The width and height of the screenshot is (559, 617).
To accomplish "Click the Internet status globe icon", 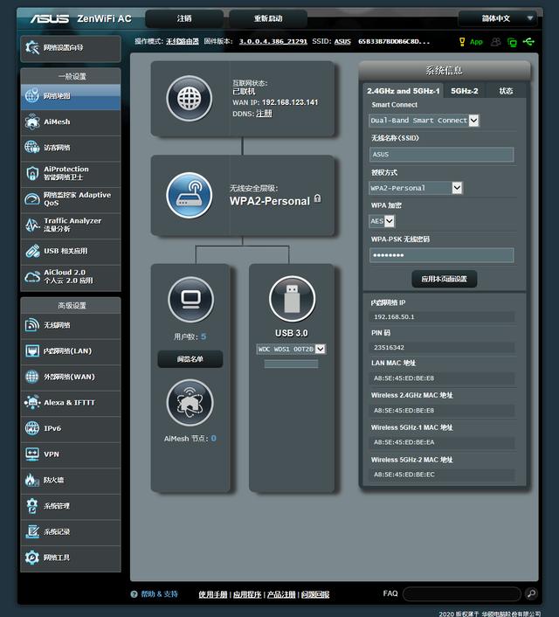I will pyautogui.click(x=190, y=98).
